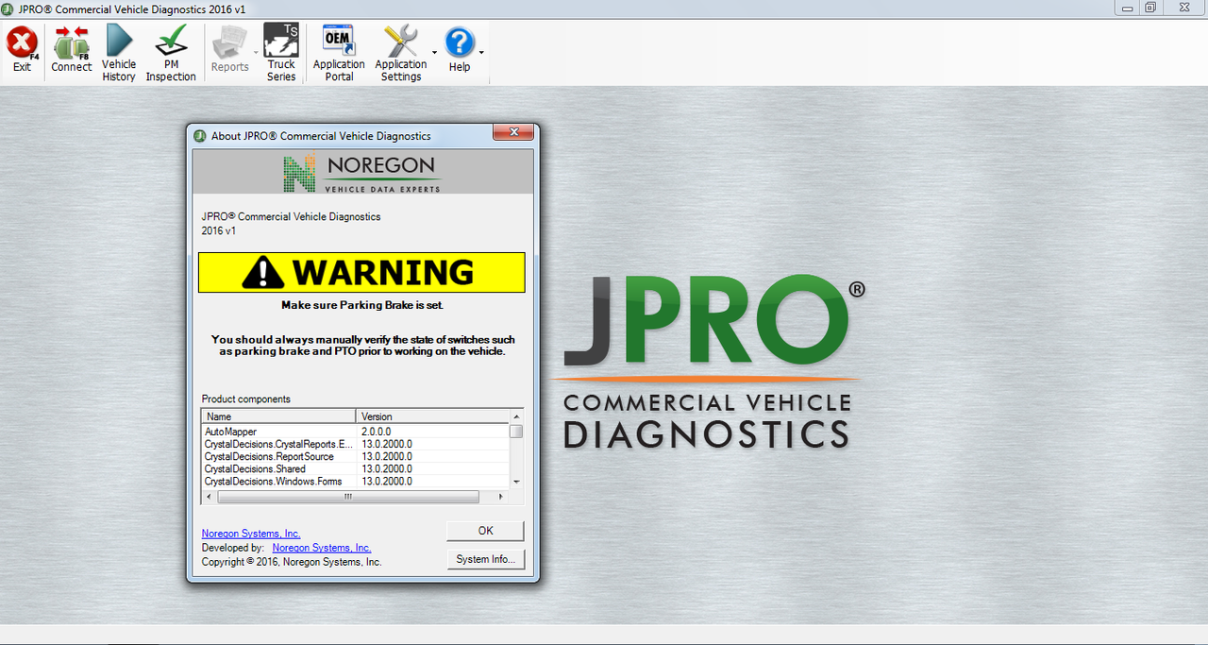Click the component list scroll-down arrow

pos(516,481)
